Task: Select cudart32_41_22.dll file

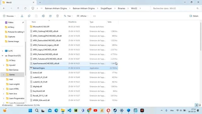Action: click(74, 77)
